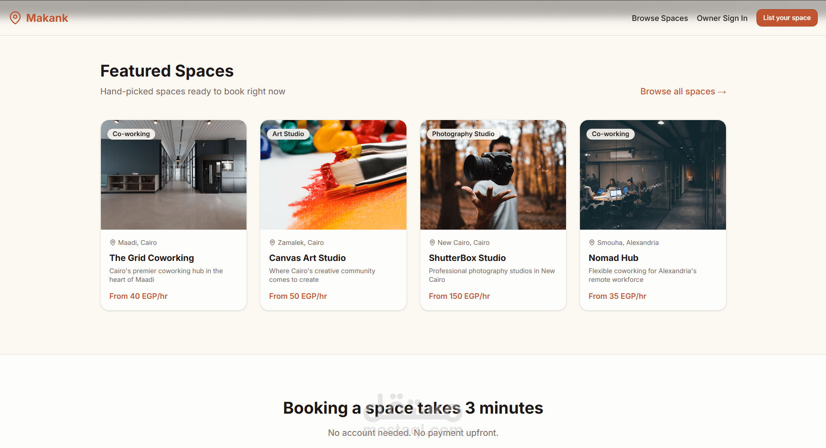Click the Makank map pin logo icon

click(15, 18)
